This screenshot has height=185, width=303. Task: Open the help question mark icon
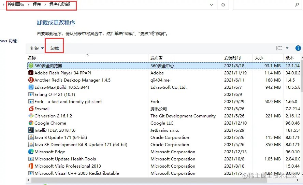pos(298,48)
